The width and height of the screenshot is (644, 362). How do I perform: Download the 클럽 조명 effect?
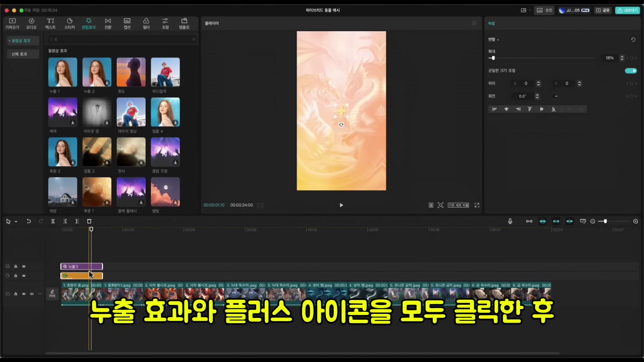(175, 163)
